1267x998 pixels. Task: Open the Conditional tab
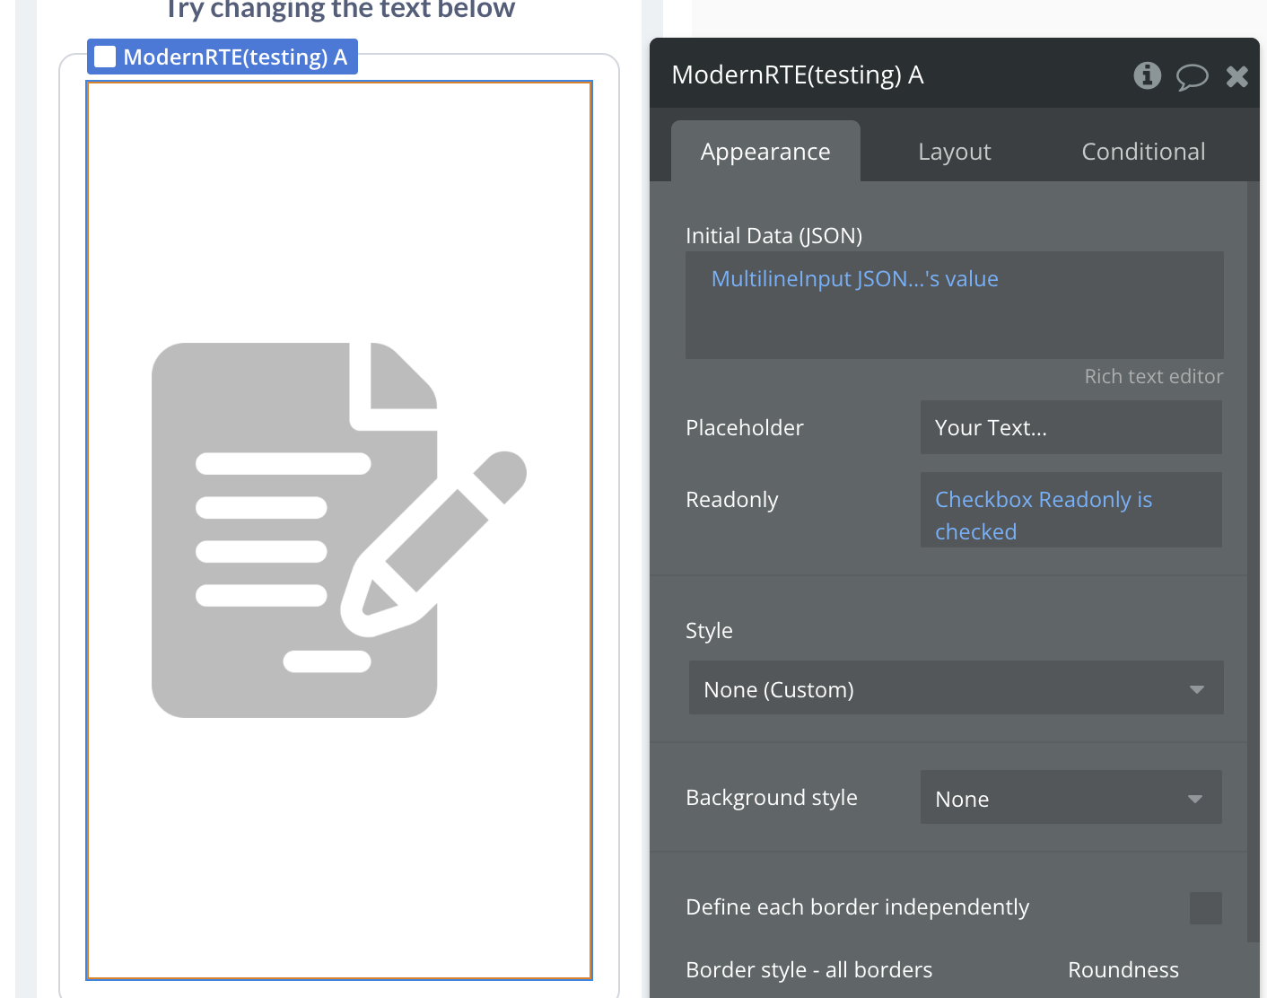pyautogui.click(x=1142, y=152)
